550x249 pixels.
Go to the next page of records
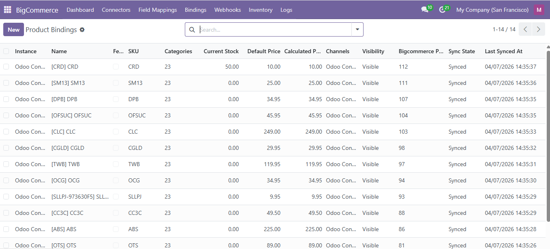pos(538,29)
